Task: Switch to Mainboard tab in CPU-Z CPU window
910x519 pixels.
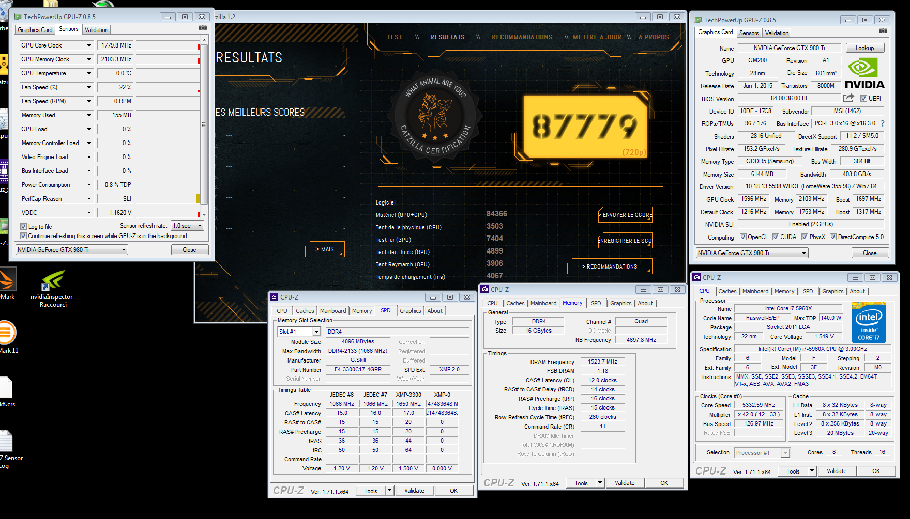Action: point(755,291)
